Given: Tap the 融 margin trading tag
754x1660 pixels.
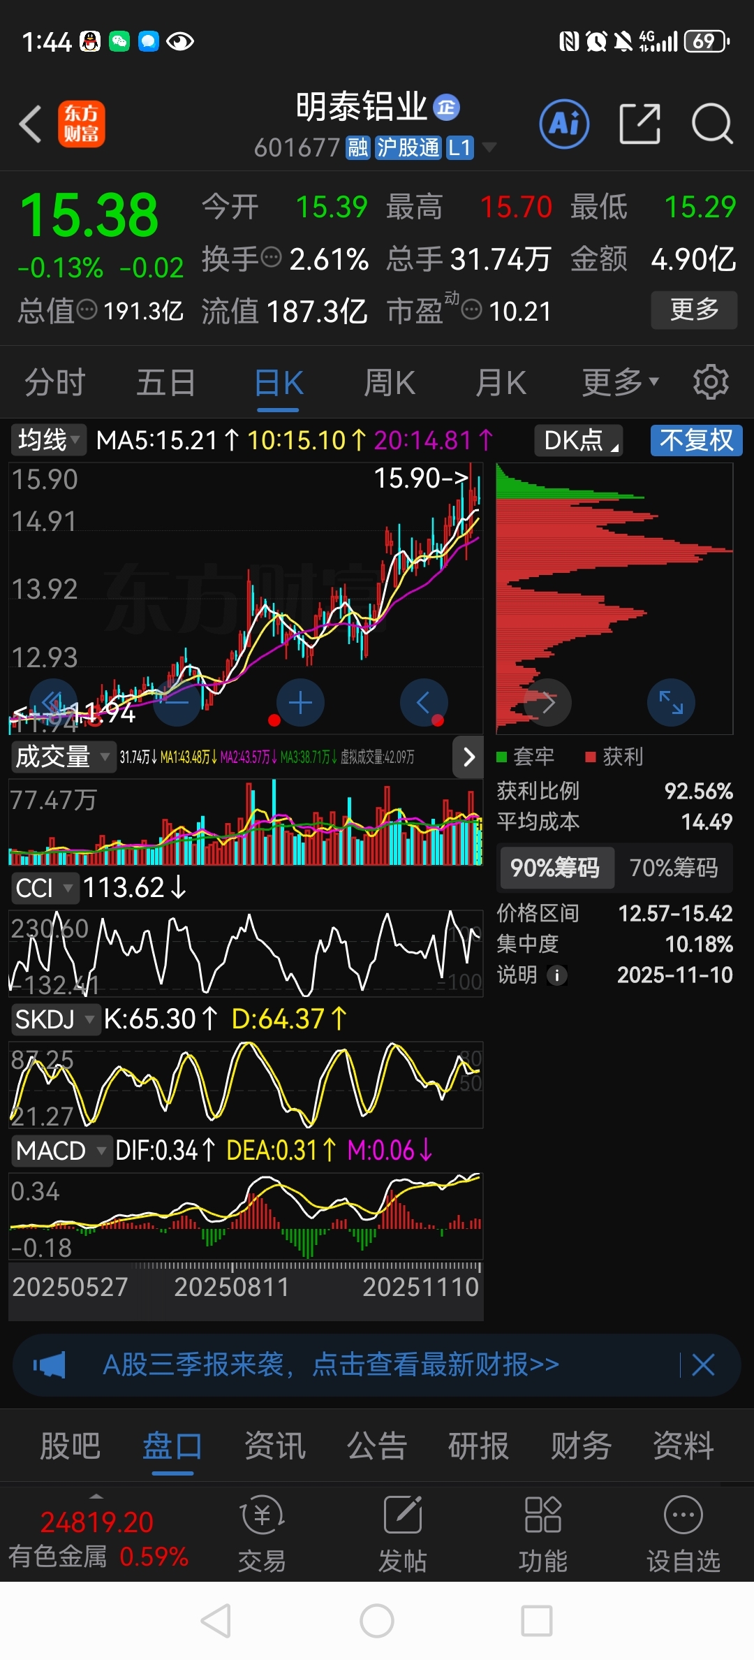Looking at the screenshot, I should [358, 147].
